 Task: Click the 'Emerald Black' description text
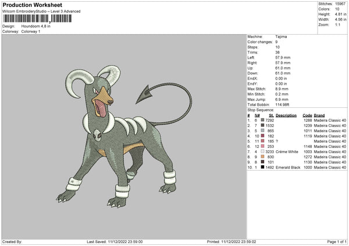288,168
